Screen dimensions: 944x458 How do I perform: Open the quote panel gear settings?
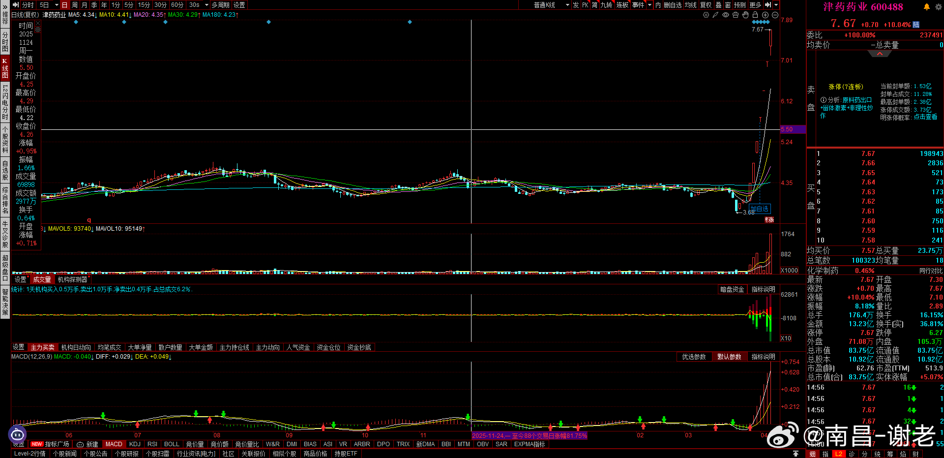938,7
